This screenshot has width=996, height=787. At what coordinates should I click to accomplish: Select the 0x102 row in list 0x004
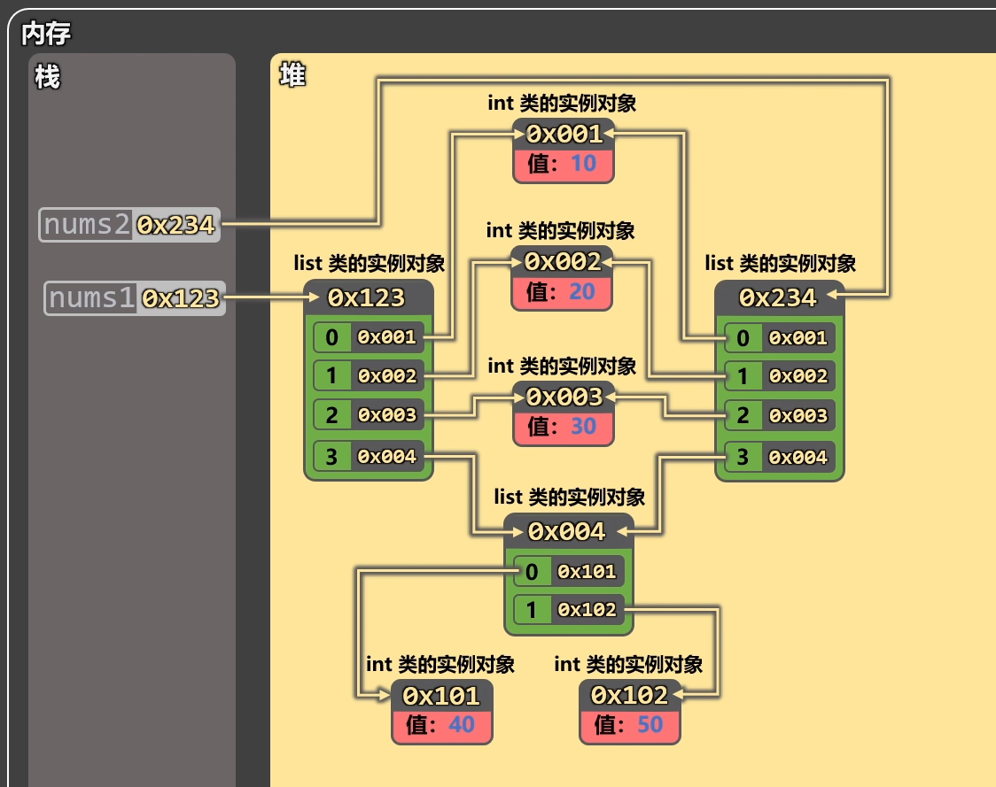pos(569,609)
